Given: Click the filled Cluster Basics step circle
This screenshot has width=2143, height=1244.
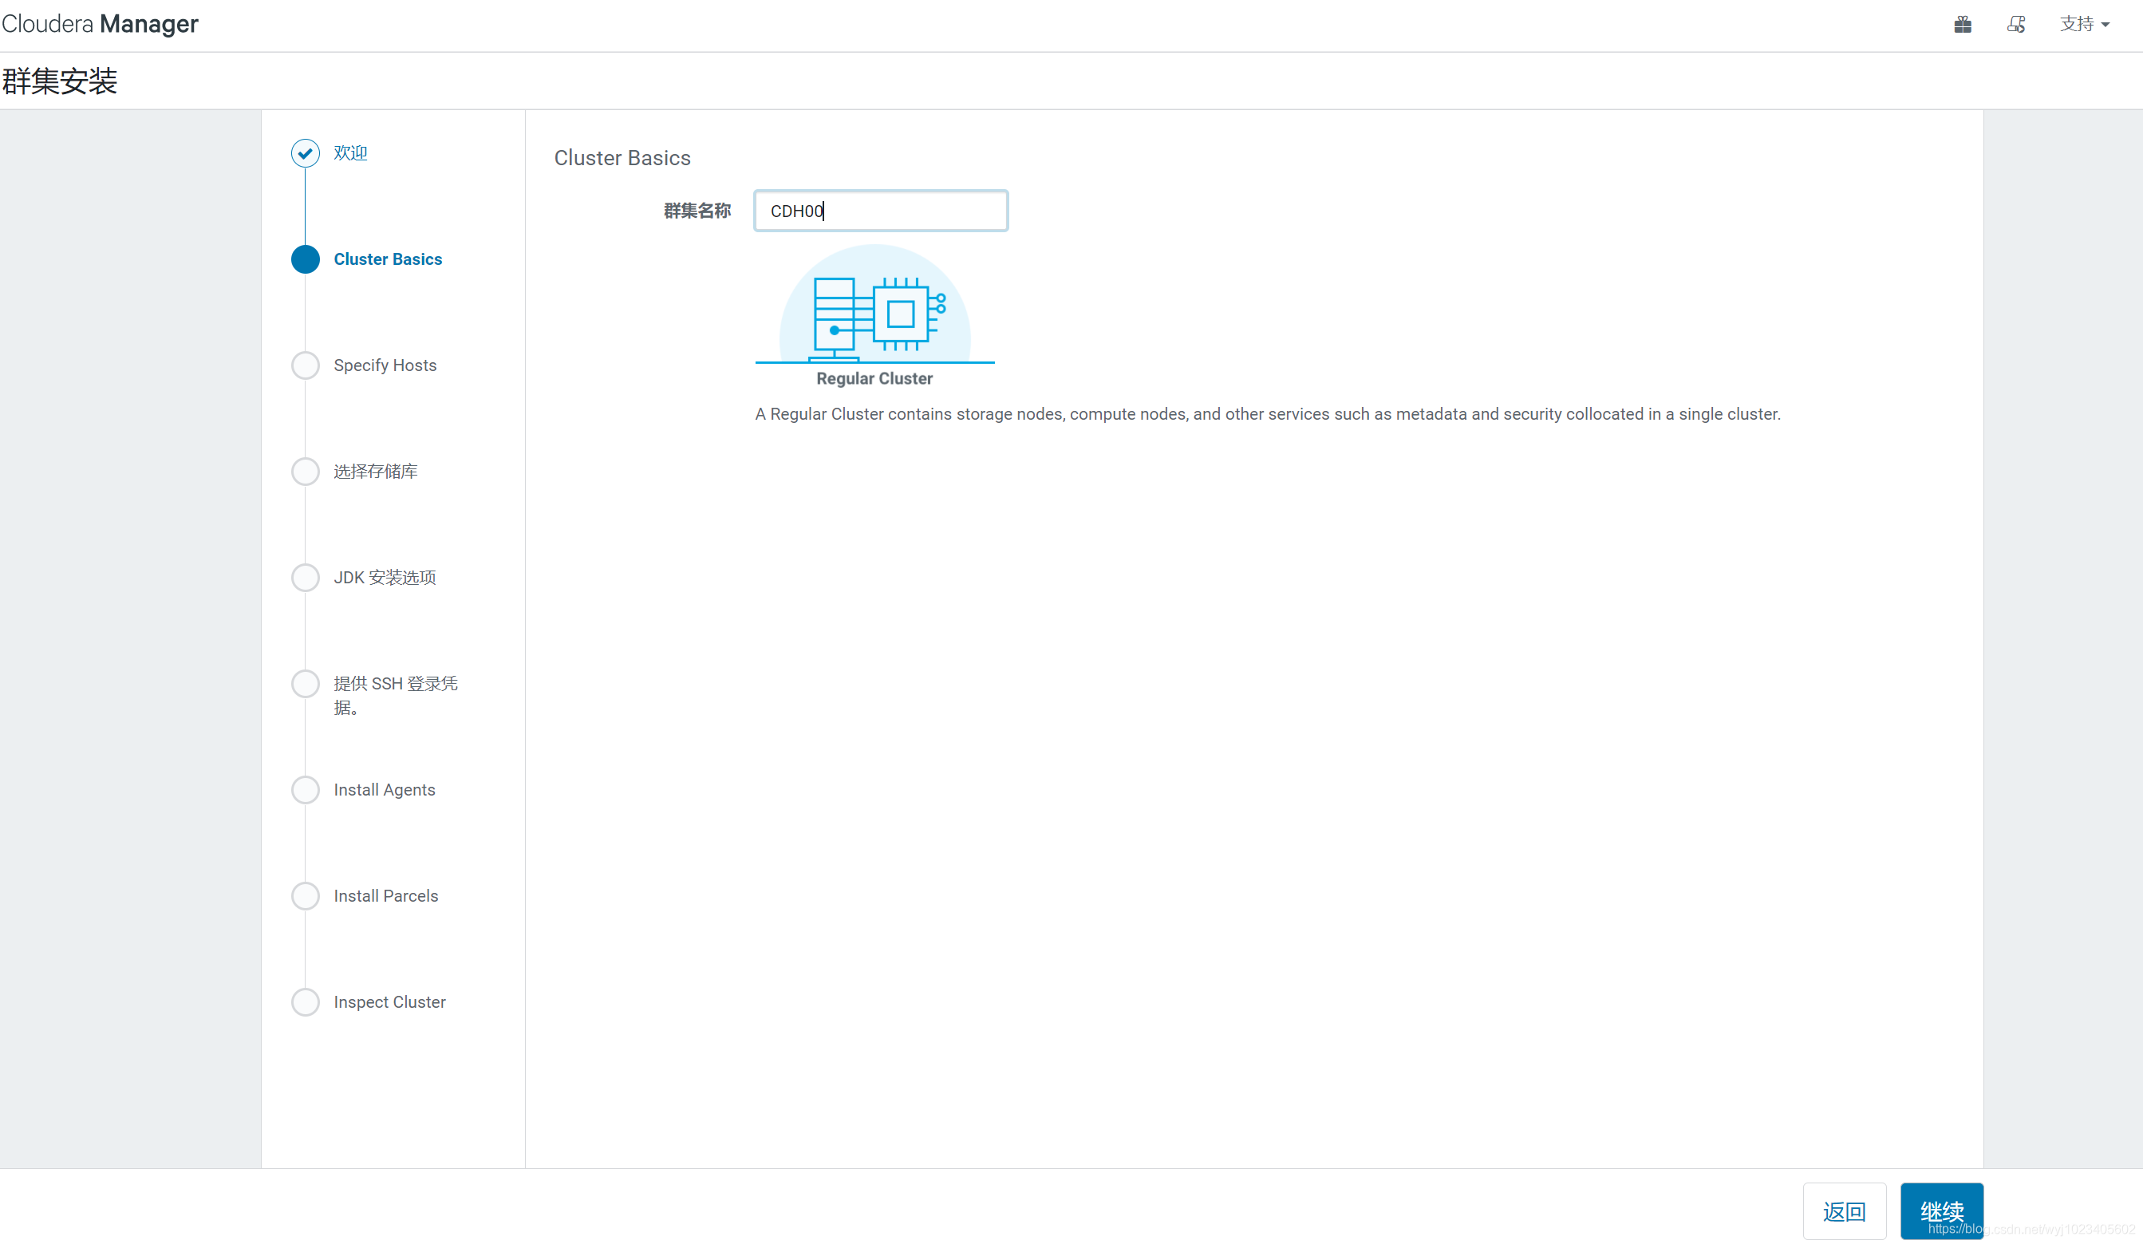Looking at the screenshot, I should pos(306,259).
